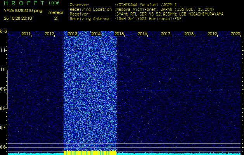Click the 0.8 kHz axis label
Viewport: 244px width, 155px height.
(3, 108)
